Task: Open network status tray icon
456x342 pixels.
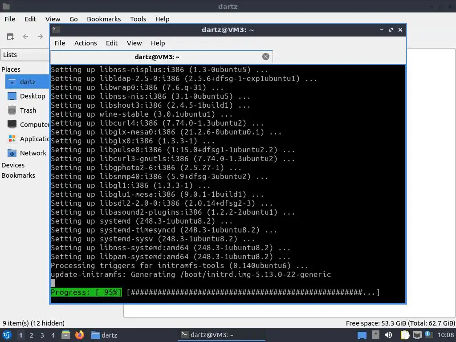Action: point(417,335)
